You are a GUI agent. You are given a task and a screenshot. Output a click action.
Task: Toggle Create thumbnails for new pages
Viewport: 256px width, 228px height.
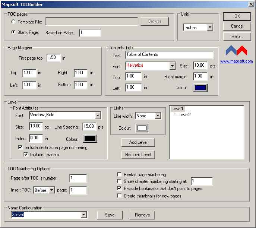(x=120, y=196)
